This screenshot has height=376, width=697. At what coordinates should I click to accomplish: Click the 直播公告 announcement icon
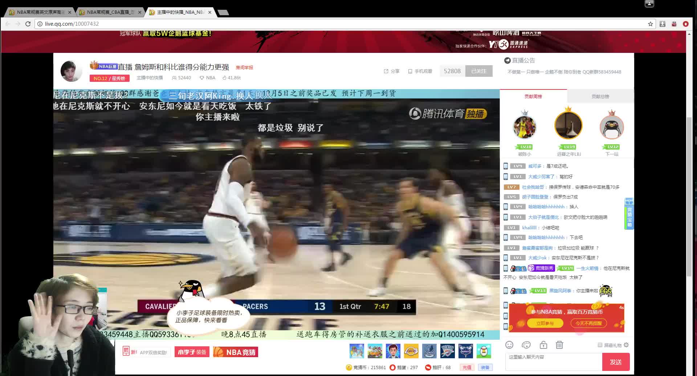pos(507,60)
